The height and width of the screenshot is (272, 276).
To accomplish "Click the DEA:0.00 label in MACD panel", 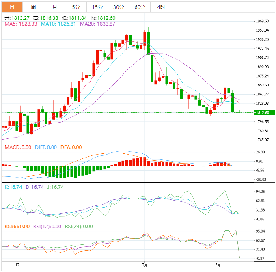I will [71, 147].
